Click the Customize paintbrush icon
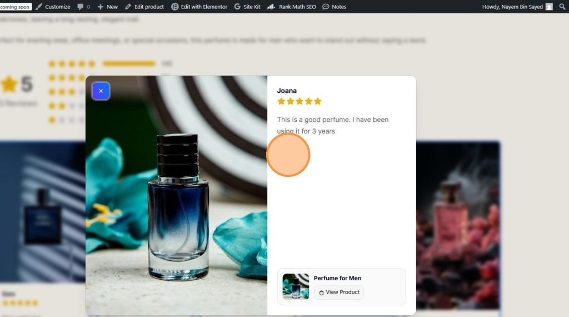This screenshot has width=569, height=317. (x=39, y=7)
